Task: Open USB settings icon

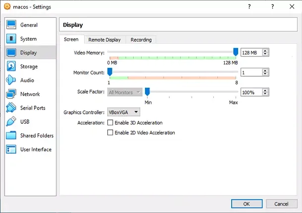Action: (x=11, y=122)
